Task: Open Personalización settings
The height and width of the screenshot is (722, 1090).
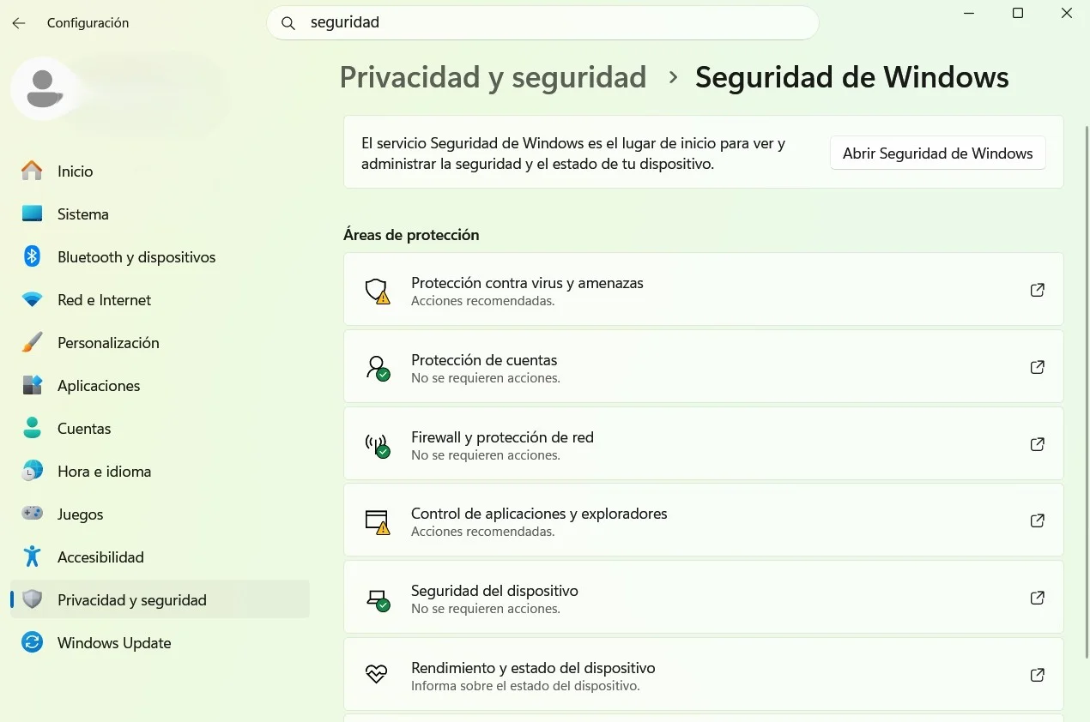Action: (160, 342)
